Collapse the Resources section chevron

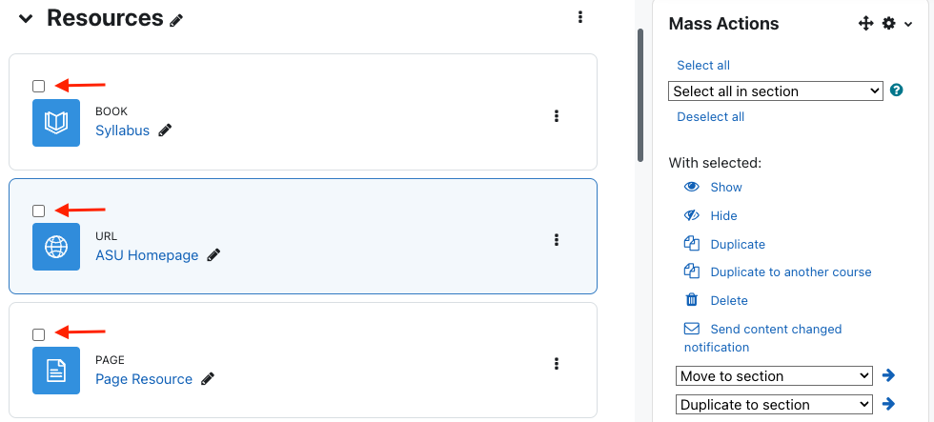click(25, 18)
